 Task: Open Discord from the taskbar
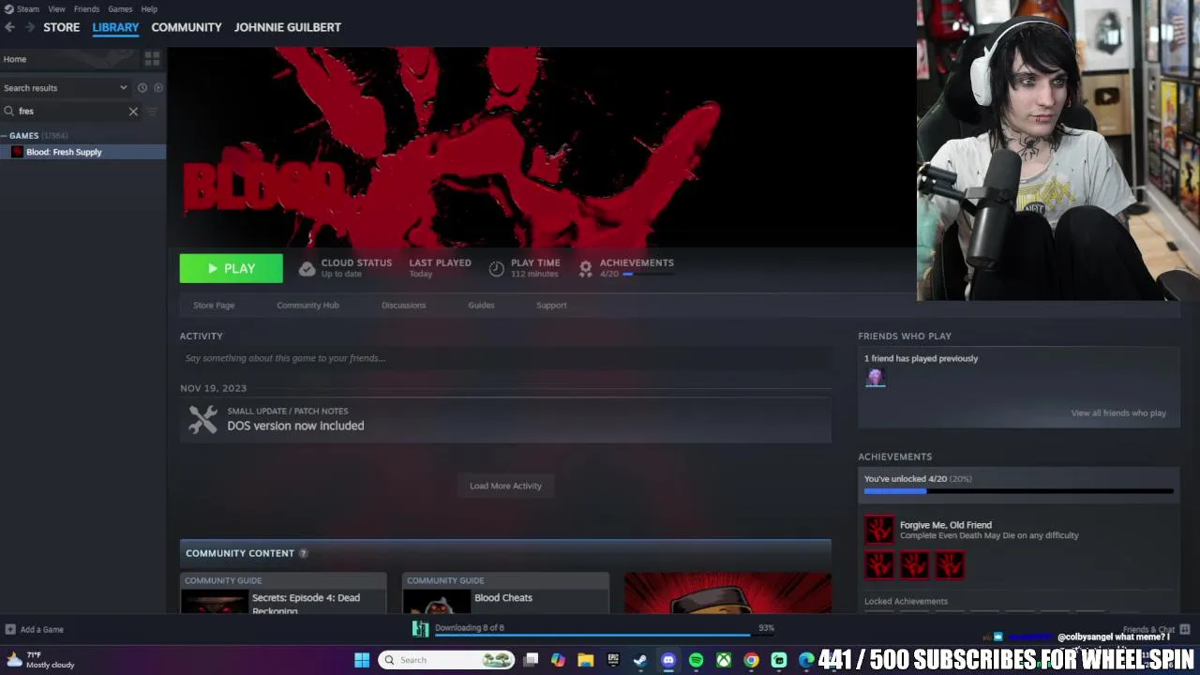pos(667,660)
